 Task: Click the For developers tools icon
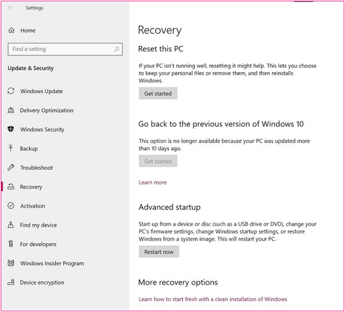(11, 244)
